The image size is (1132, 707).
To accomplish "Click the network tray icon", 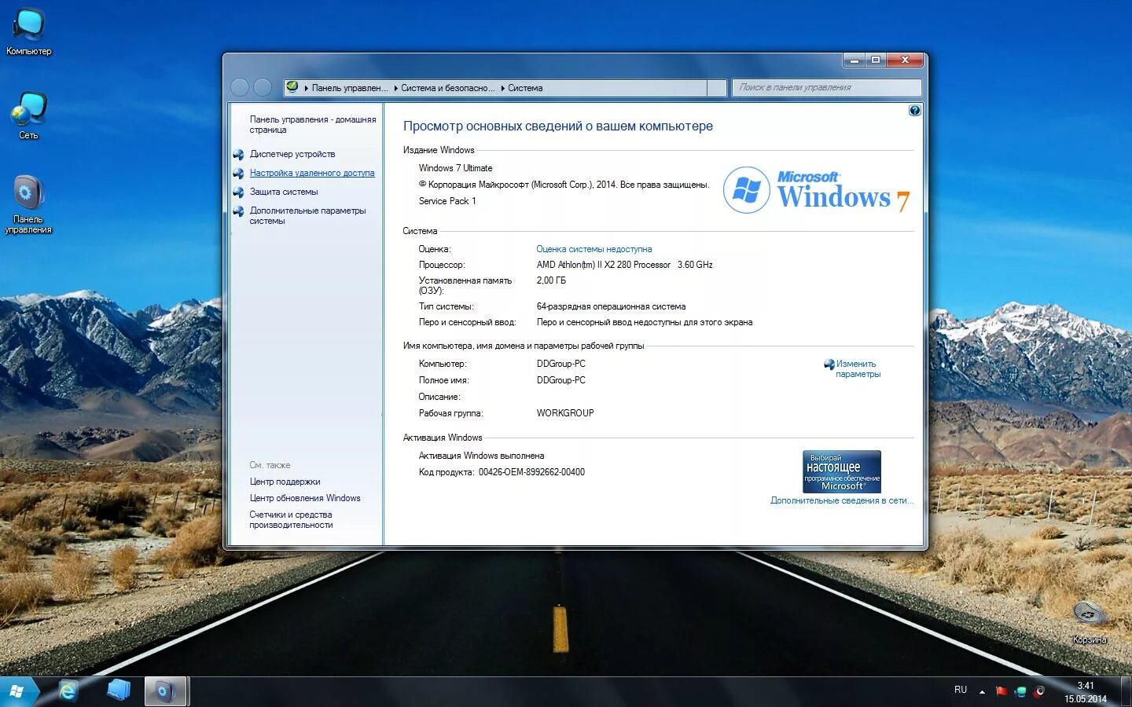I will [x=1020, y=691].
